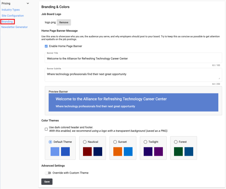The height and width of the screenshot is (189, 226).
Task: Select the Branding sidebar item
Action: 7,22
